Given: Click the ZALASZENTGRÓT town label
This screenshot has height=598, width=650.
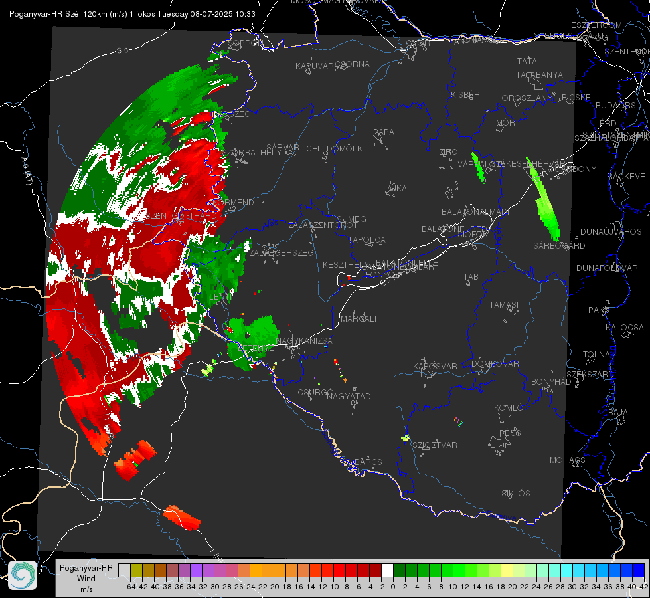Looking at the screenshot, I should 323,225.
